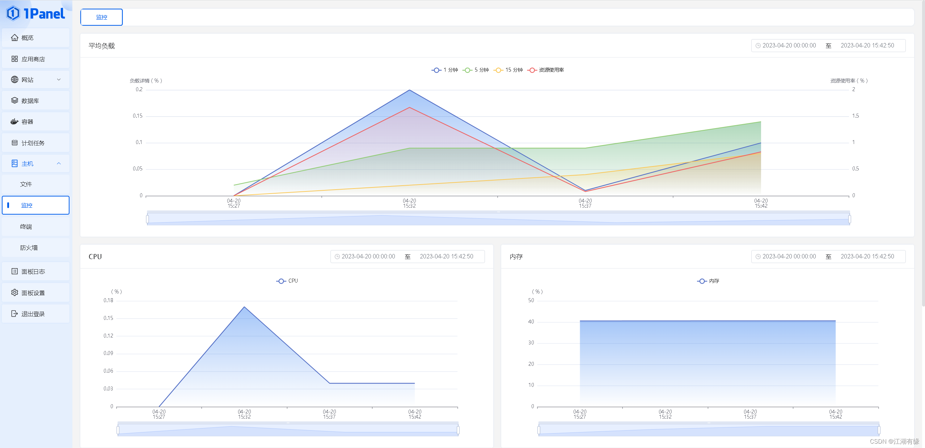Click clock icon in 平均负载 date range
This screenshot has width=925, height=448.
click(x=758, y=46)
